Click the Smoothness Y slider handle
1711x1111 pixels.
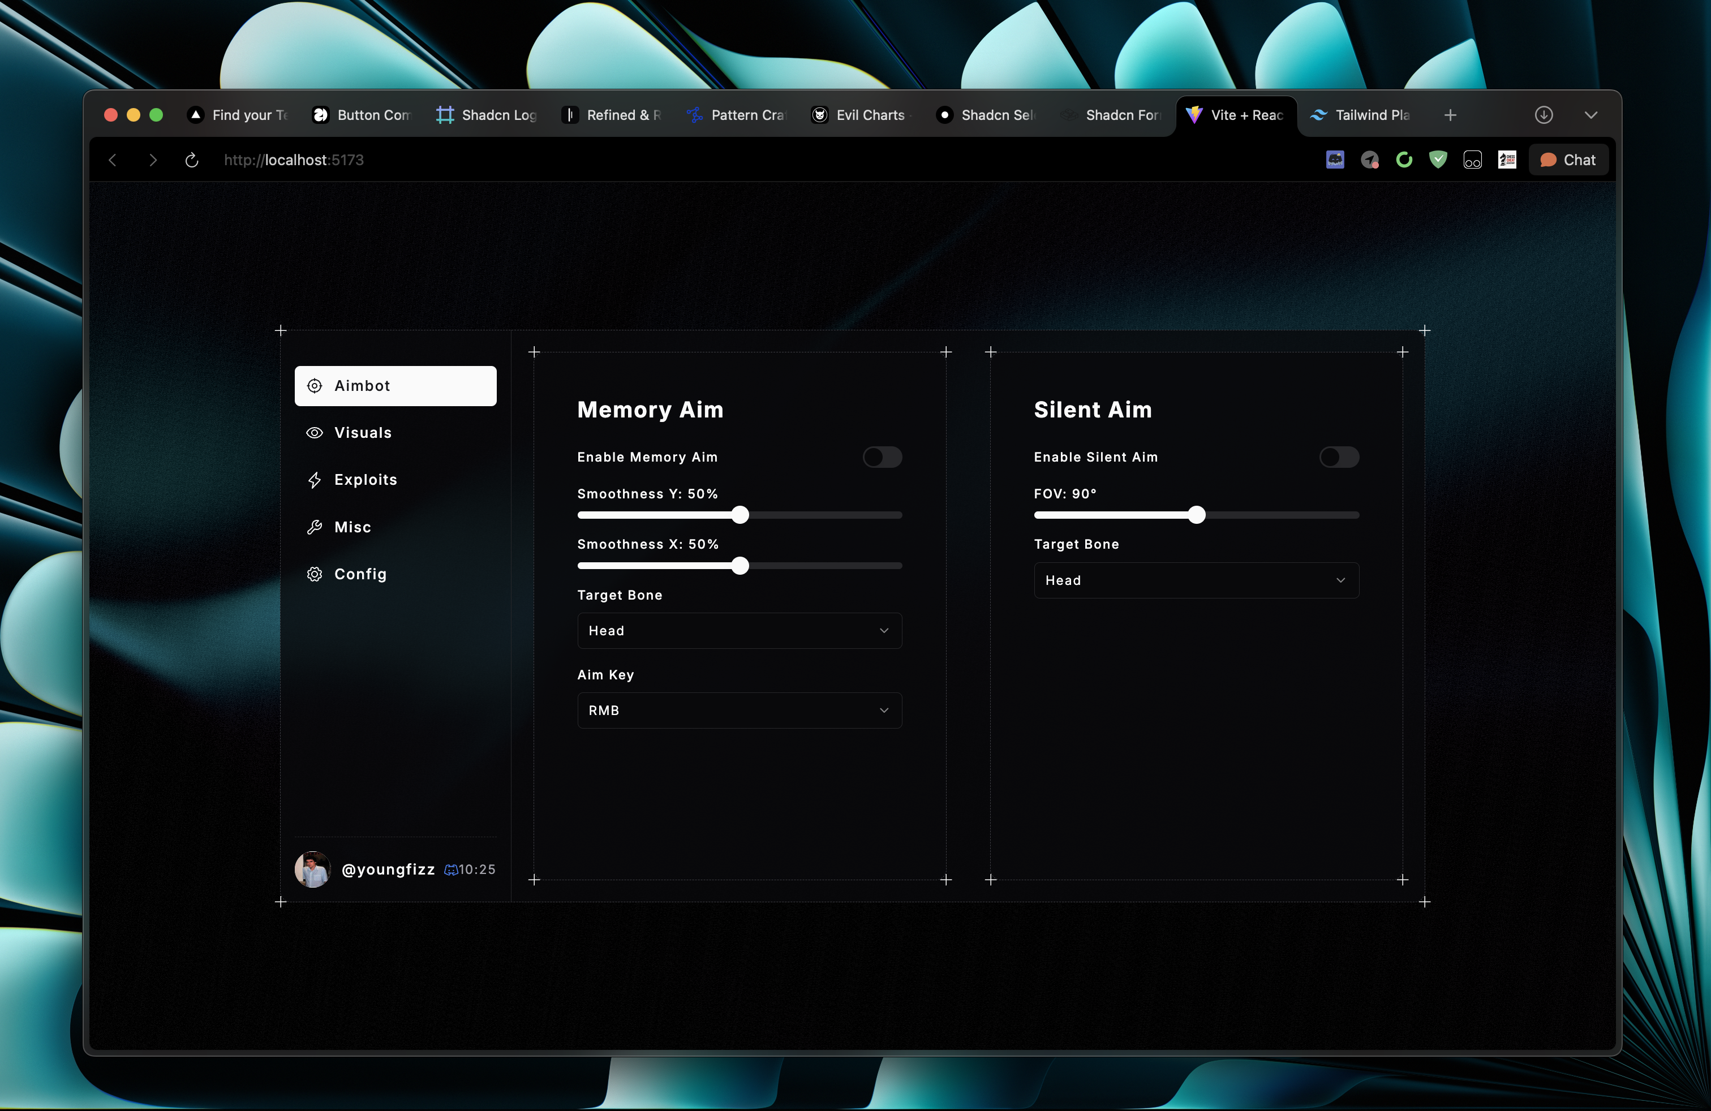pyautogui.click(x=740, y=515)
